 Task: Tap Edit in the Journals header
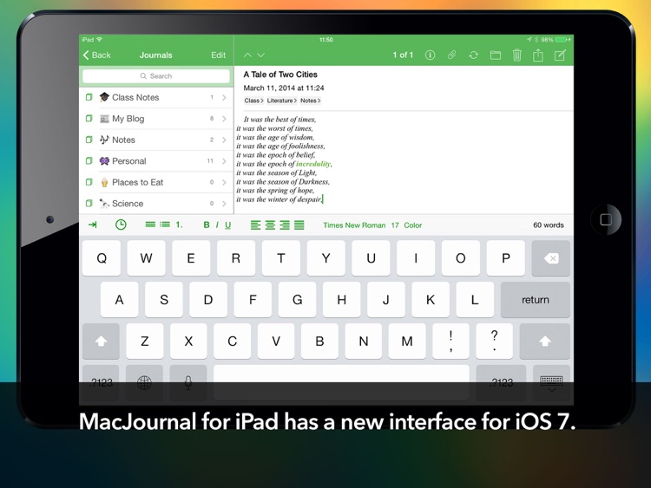[x=219, y=55]
